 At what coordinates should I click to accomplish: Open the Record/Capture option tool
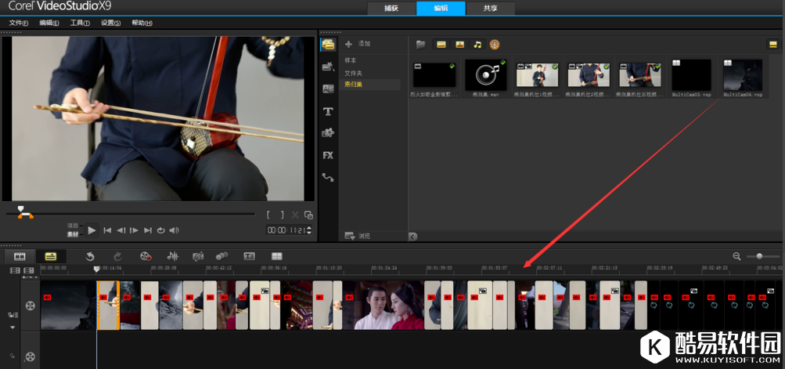144,256
